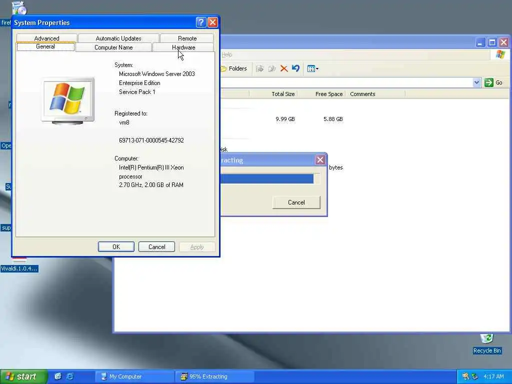Click the 5.88 GB free space value
The image size is (512, 384).
coord(333,119)
